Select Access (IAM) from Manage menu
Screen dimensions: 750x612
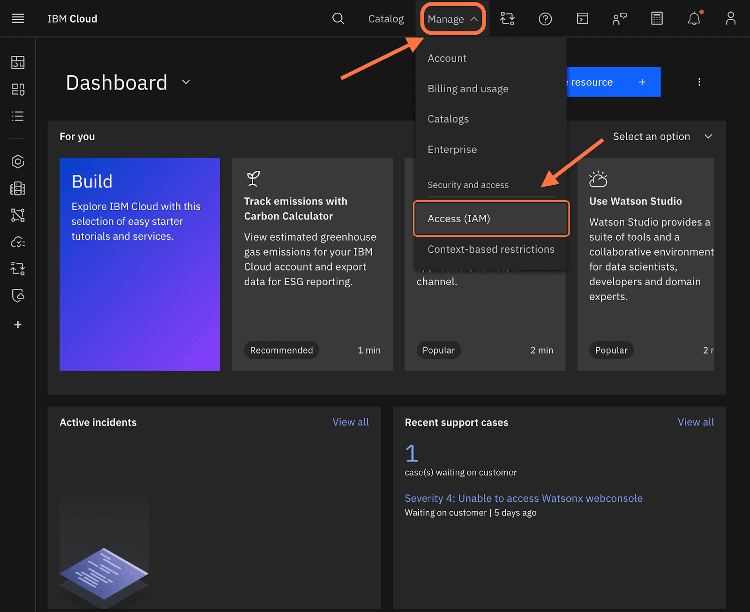(491, 219)
